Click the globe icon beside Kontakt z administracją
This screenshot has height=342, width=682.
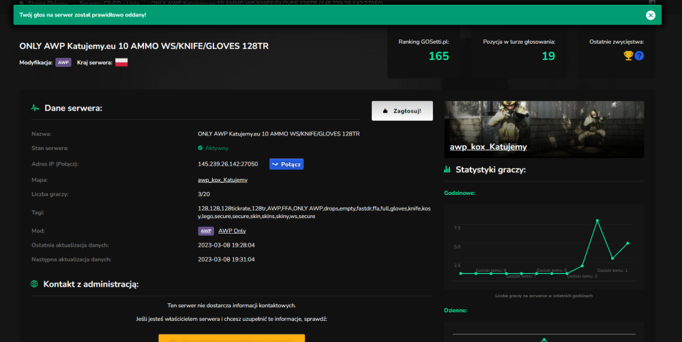click(34, 284)
